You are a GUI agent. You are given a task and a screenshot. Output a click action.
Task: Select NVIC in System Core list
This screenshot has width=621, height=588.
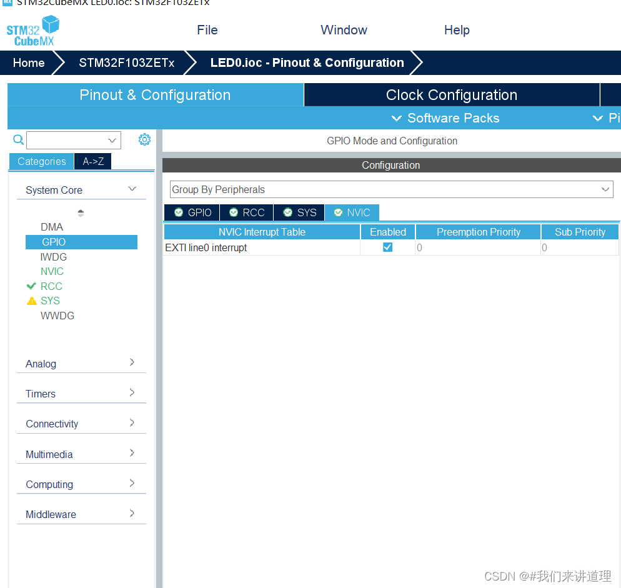click(x=52, y=271)
